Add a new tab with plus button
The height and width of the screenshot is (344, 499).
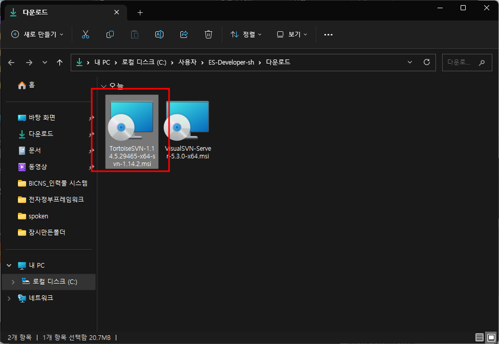(140, 12)
